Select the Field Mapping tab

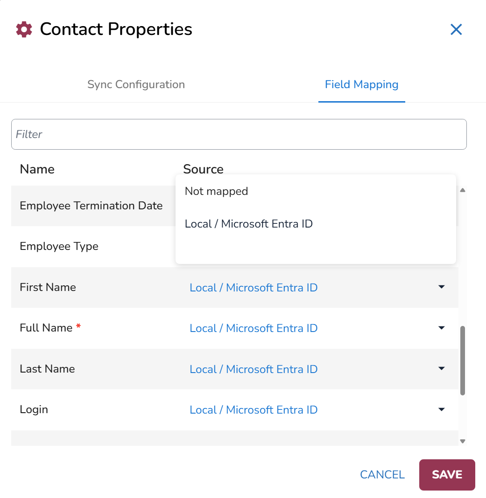pos(362,84)
